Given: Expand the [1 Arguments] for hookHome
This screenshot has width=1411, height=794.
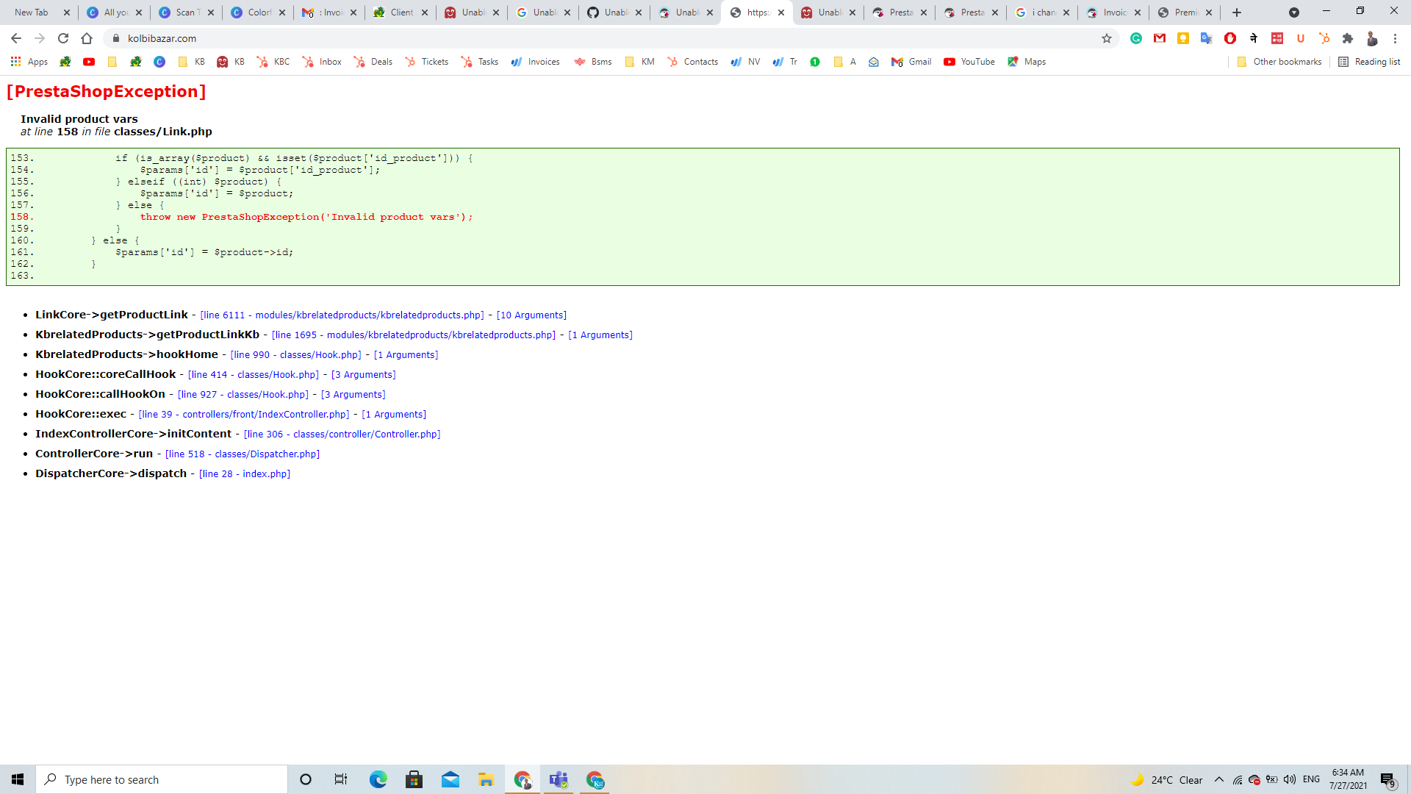Looking at the screenshot, I should click(406, 354).
